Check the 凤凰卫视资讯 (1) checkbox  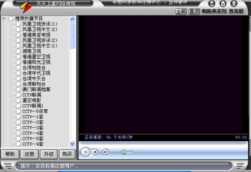point(18,24)
